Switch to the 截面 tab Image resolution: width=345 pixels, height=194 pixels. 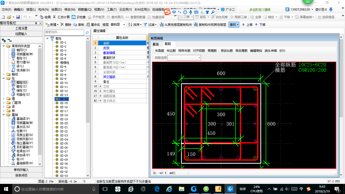click(x=156, y=44)
